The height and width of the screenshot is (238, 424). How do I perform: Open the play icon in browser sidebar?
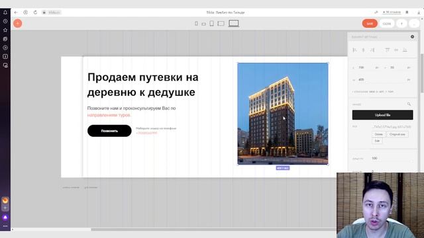pyautogui.click(x=5, y=48)
